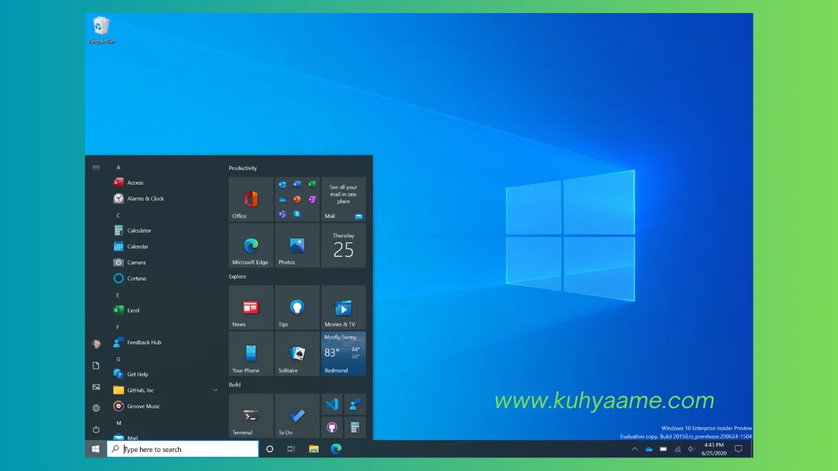Open Settings gear in Start sidebar
Screen dimensions: 838x471
coord(96,408)
